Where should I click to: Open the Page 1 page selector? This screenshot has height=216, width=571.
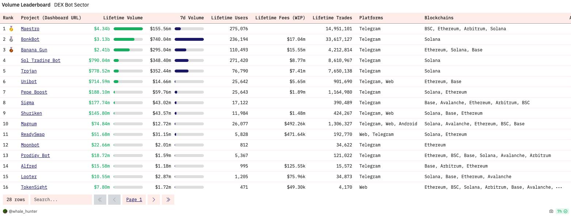pyautogui.click(x=134, y=200)
